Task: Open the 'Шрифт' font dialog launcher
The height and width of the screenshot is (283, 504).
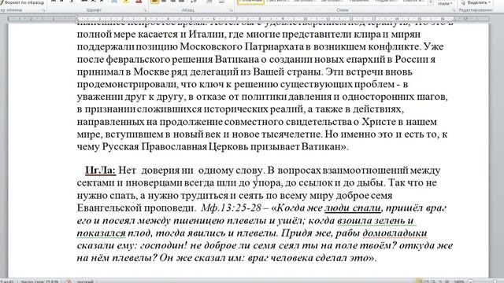Action: pos(145,10)
